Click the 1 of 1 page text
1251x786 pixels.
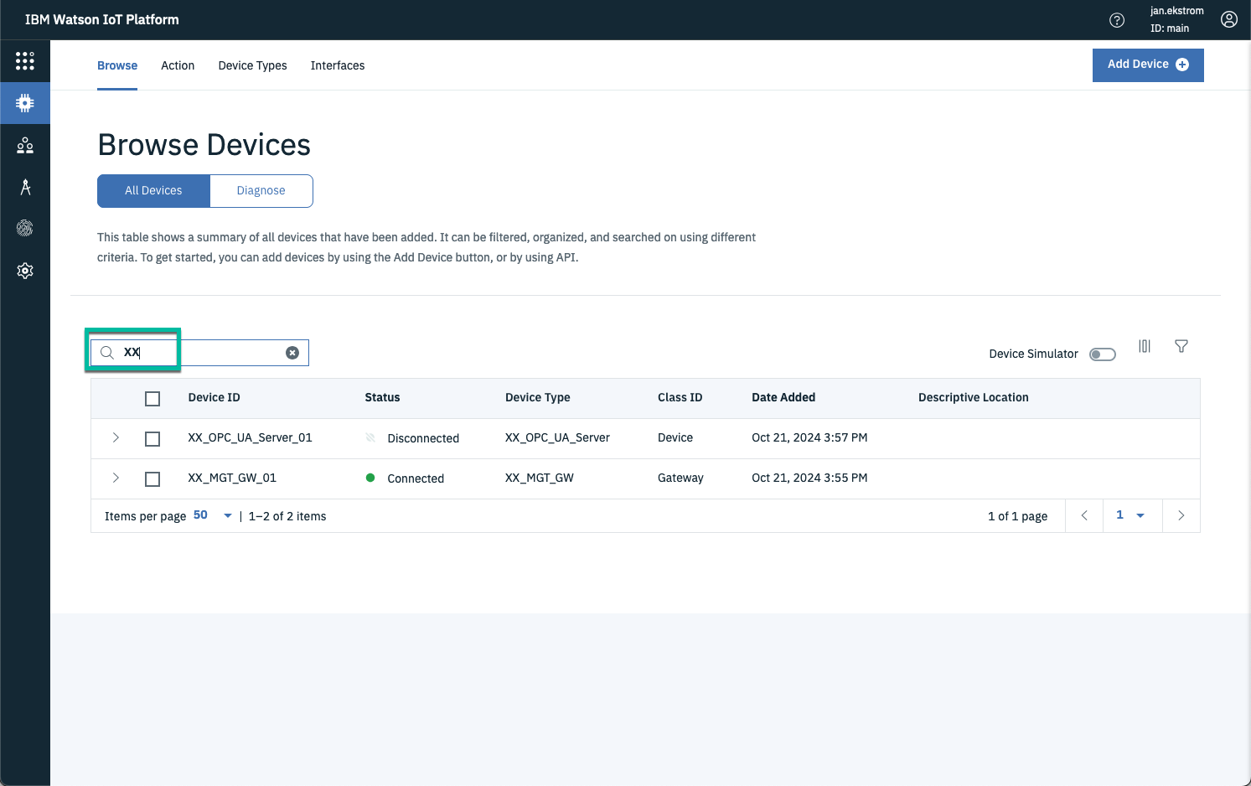[1018, 516]
